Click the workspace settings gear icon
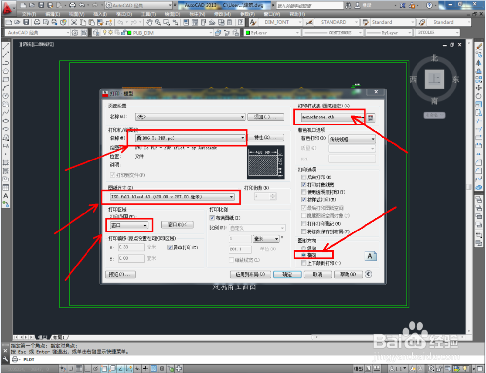 75,33
